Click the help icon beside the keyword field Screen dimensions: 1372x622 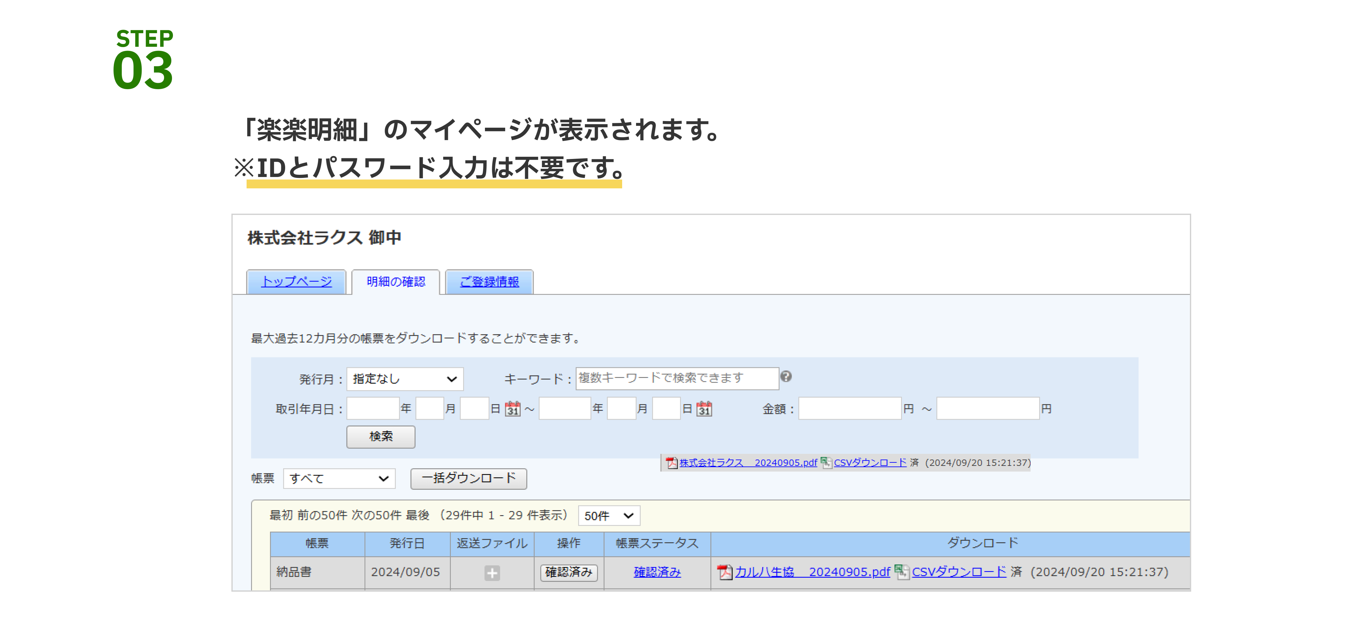[x=787, y=377]
